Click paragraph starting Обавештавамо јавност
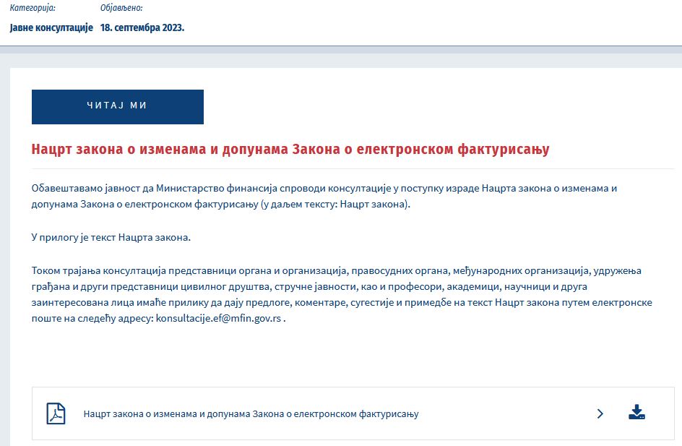Image resolution: width=682 pixels, height=446 pixels. [324, 196]
